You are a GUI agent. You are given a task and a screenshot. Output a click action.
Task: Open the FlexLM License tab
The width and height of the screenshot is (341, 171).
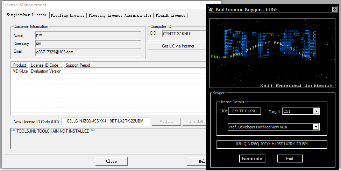coord(171,15)
